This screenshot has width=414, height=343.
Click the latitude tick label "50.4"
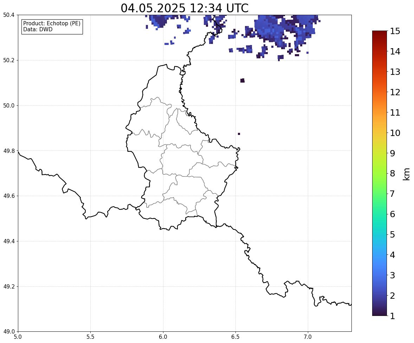click(x=8, y=15)
